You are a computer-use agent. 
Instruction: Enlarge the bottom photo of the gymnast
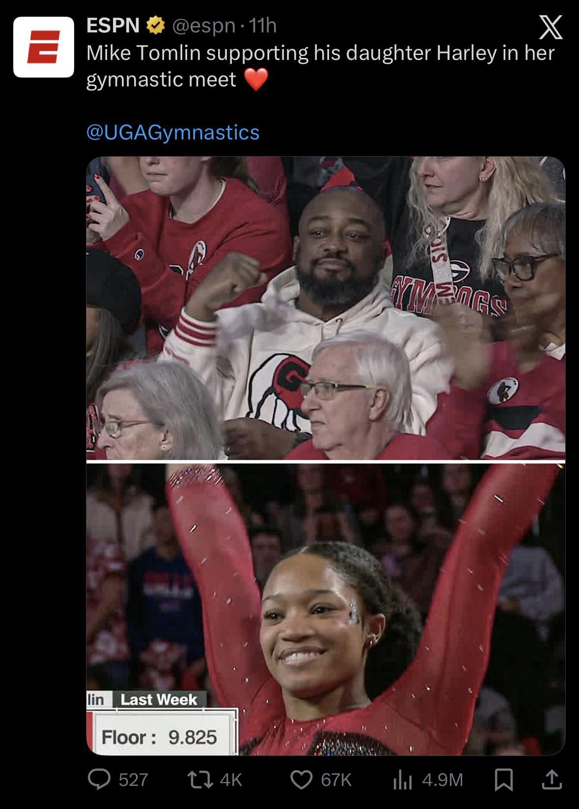coord(326,609)
